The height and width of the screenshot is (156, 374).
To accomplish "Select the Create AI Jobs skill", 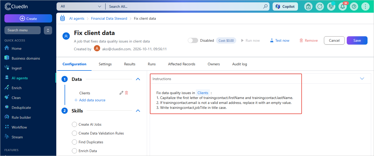I will (74, 124).
